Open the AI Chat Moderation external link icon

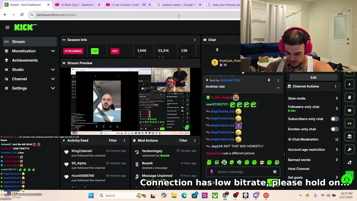click(337, 139)
